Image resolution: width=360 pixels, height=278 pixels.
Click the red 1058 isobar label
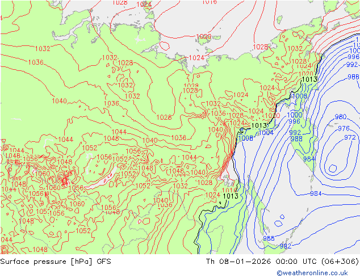click(x=104, y=157)
